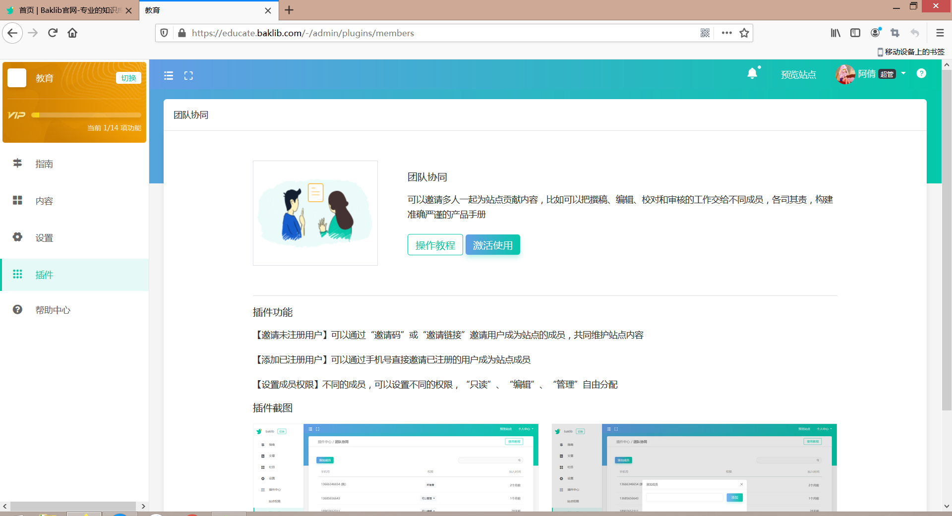Select 插件 in the sidebar
Screen dimensions: 952x516
[x=74, y=275]
